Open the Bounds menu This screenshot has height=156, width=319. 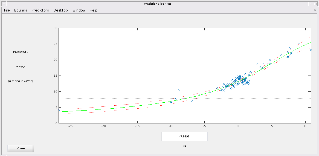pyautogui.click(x=21, y=10)
